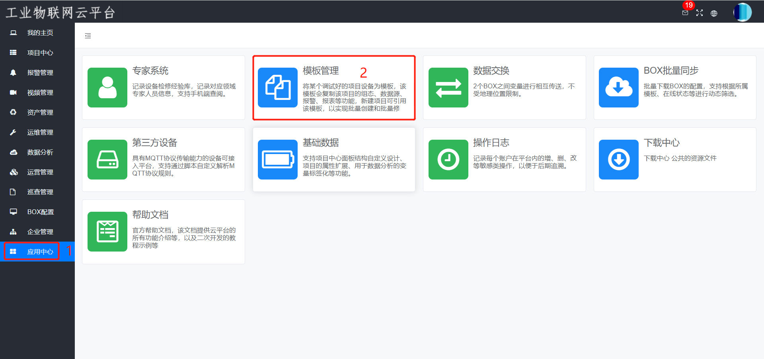
Task: Open the BOX批量同步 card title
Action: (x=671, y=71)
